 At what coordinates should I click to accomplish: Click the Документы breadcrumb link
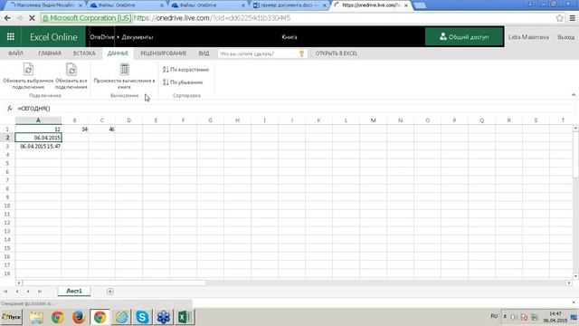(137, 37)
